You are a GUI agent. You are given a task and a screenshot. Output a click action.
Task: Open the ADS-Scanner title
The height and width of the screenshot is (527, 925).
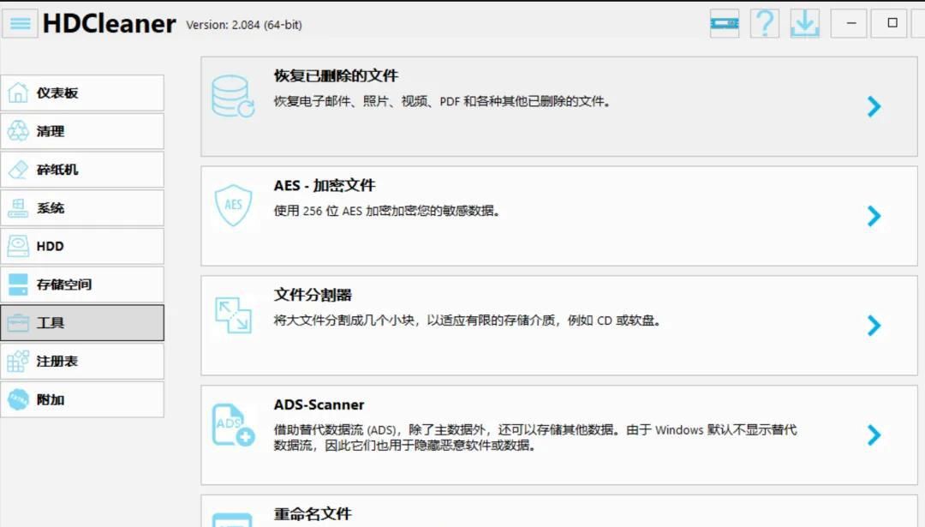[x=319, y=404]
